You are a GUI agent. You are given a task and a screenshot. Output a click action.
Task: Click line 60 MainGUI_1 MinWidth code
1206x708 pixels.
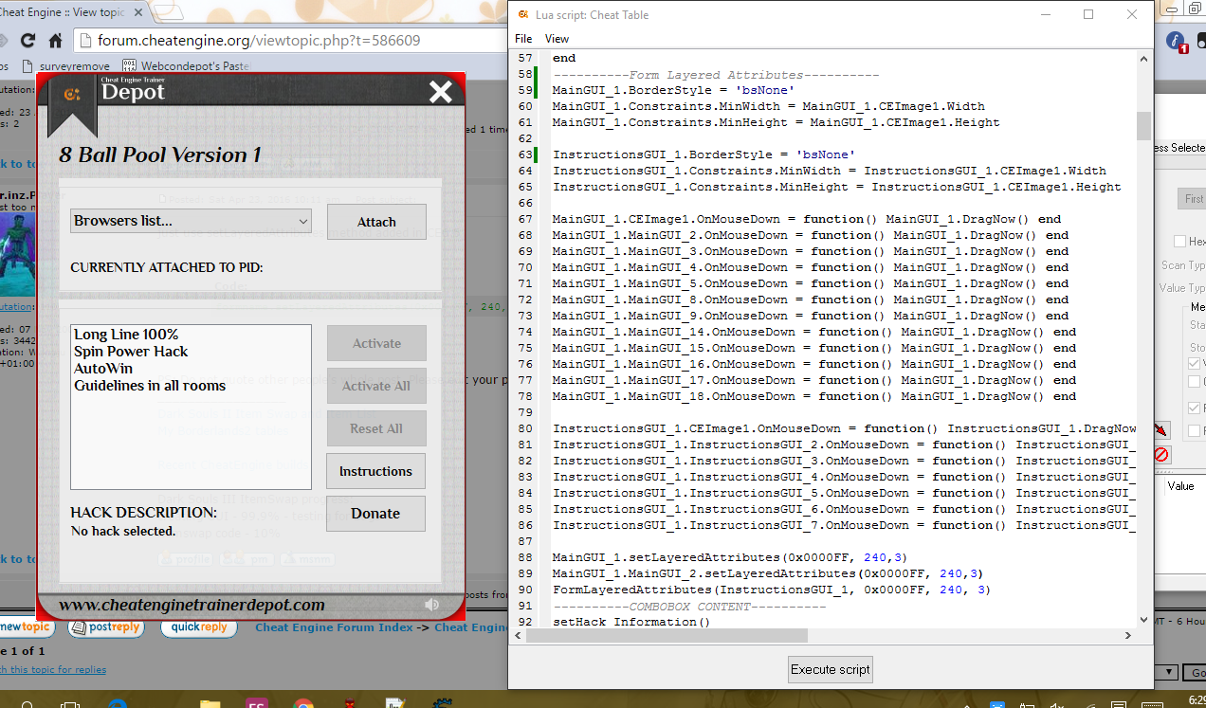(769, 106)
